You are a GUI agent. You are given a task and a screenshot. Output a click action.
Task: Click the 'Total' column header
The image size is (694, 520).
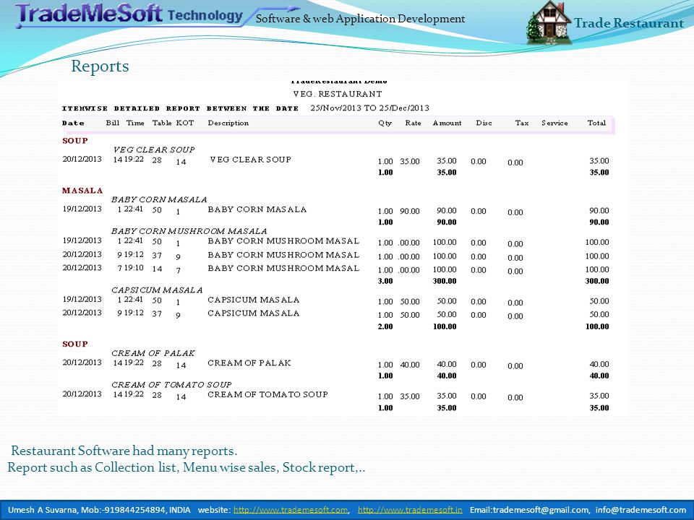(596, 123)
